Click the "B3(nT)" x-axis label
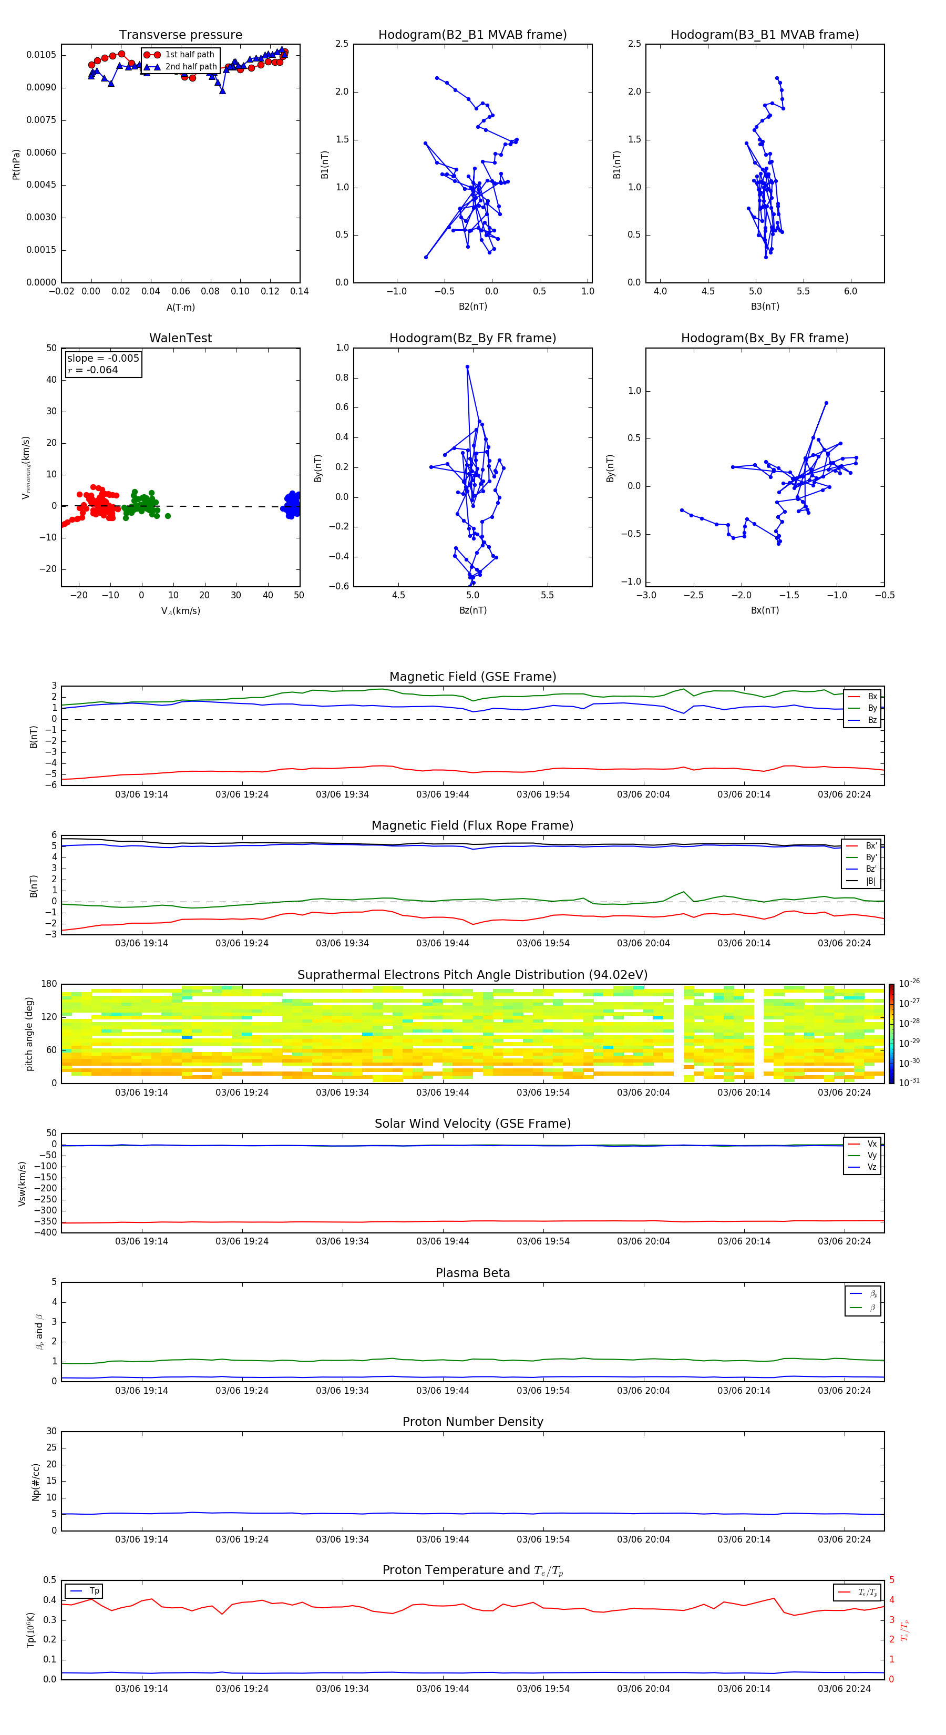This screenshot has height=1735, width=946. click(765, 307)
